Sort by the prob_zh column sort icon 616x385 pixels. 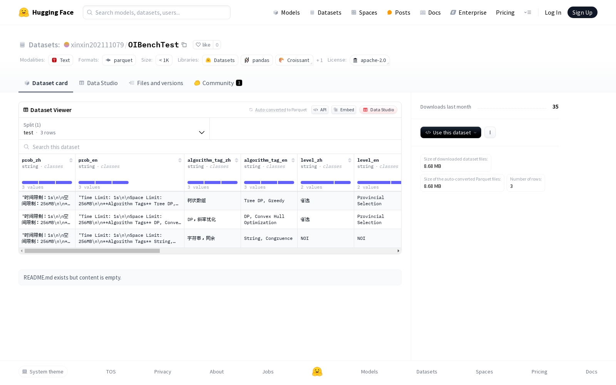click(71, 160)
